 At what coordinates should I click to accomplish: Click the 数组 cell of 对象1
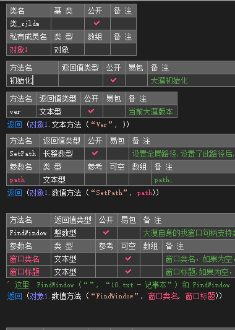click(97, 50)
